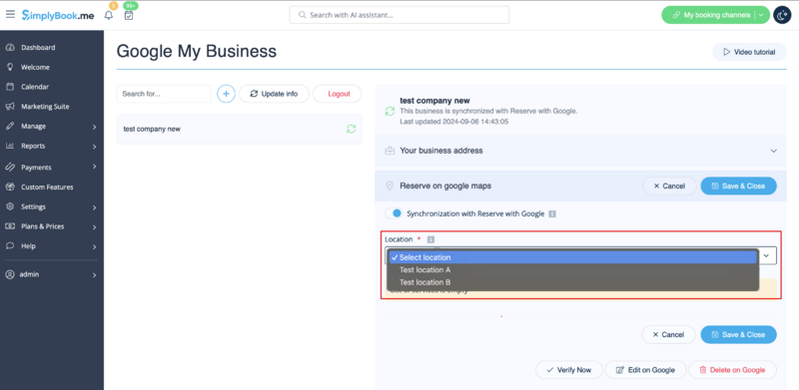Open the user avatar in the header

782,15
